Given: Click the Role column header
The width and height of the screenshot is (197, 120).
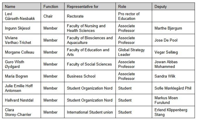Looking at the screenshot, I should 122,6.
